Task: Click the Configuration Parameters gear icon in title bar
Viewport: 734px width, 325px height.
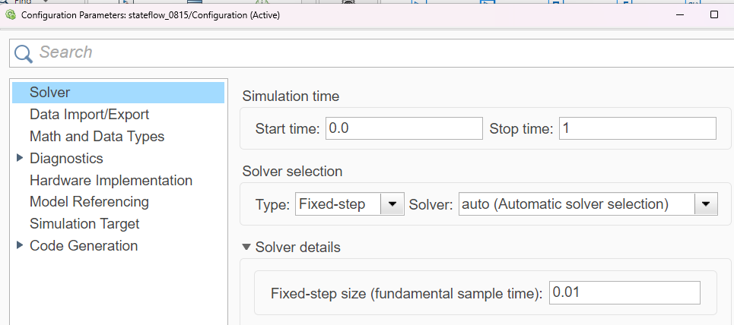Action: (x=11, y=14)
